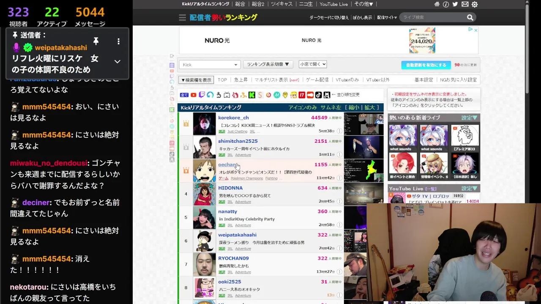Open the chat overlay three-dot menu

[118, 41]
